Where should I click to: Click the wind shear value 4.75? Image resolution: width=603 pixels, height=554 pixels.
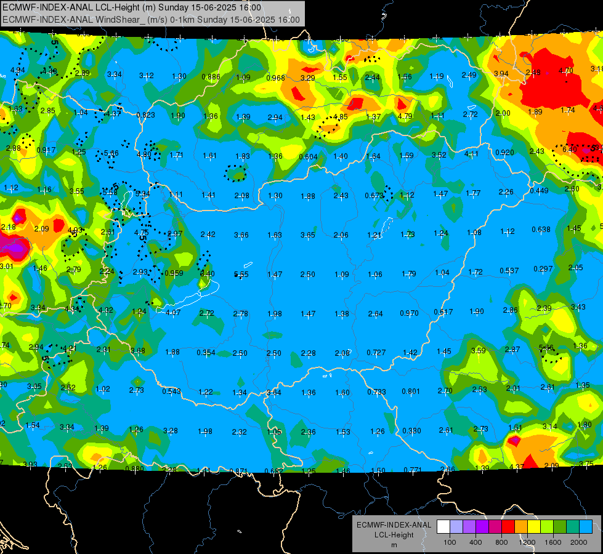[x=142, y=232]
